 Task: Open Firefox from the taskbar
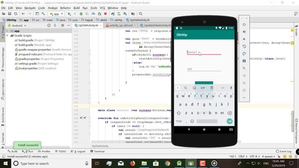132,163
